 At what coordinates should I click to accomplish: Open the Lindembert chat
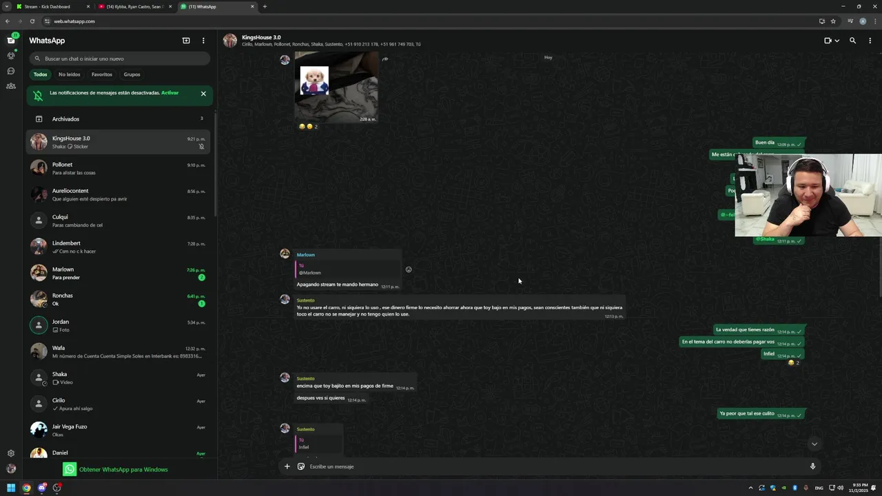click(119, 247)
